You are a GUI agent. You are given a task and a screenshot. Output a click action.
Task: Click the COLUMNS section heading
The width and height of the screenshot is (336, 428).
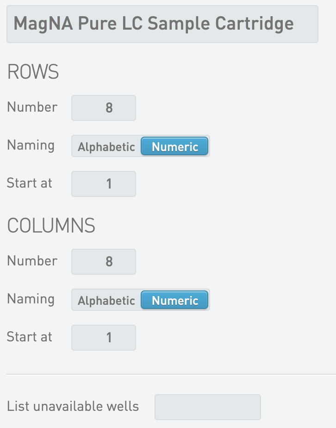click(x=51, y=226)
